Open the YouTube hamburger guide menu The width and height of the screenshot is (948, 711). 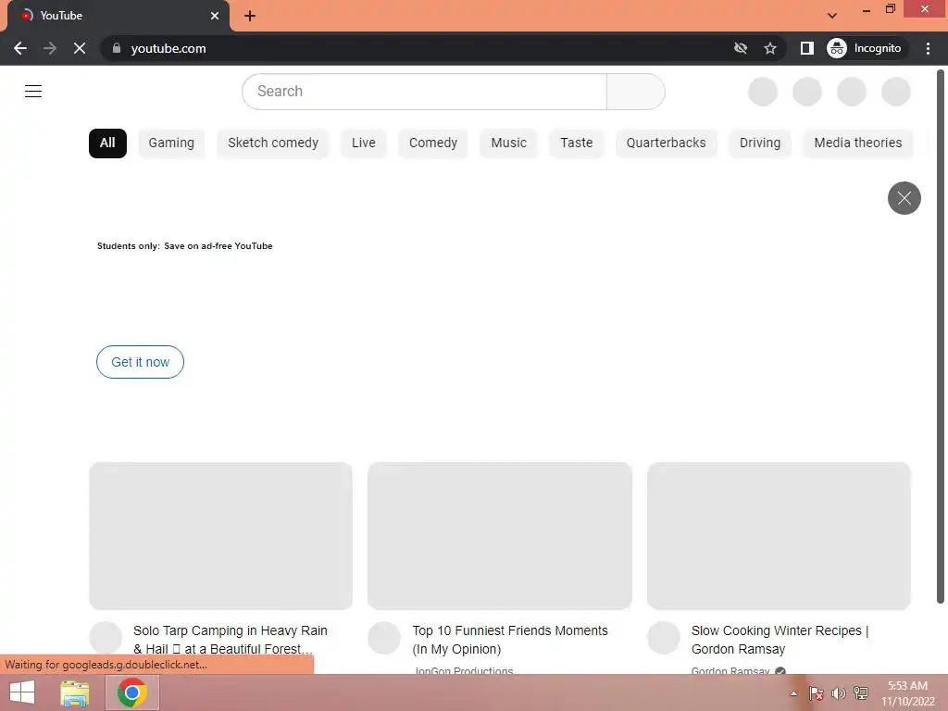[33, 92]
